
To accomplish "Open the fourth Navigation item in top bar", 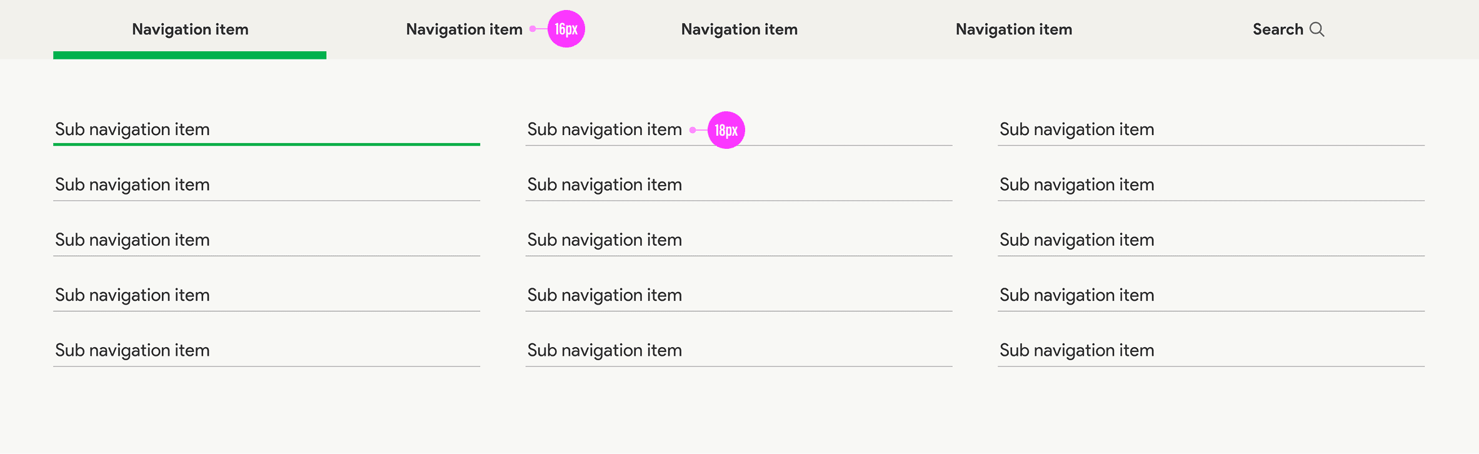I will point(1013,29).
